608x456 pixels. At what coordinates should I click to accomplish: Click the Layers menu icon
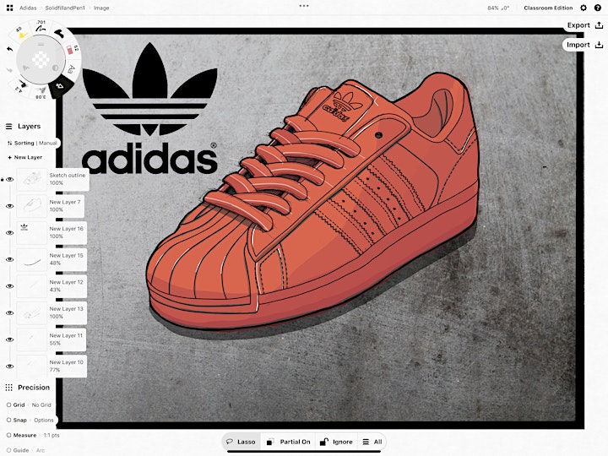[9, 127]
